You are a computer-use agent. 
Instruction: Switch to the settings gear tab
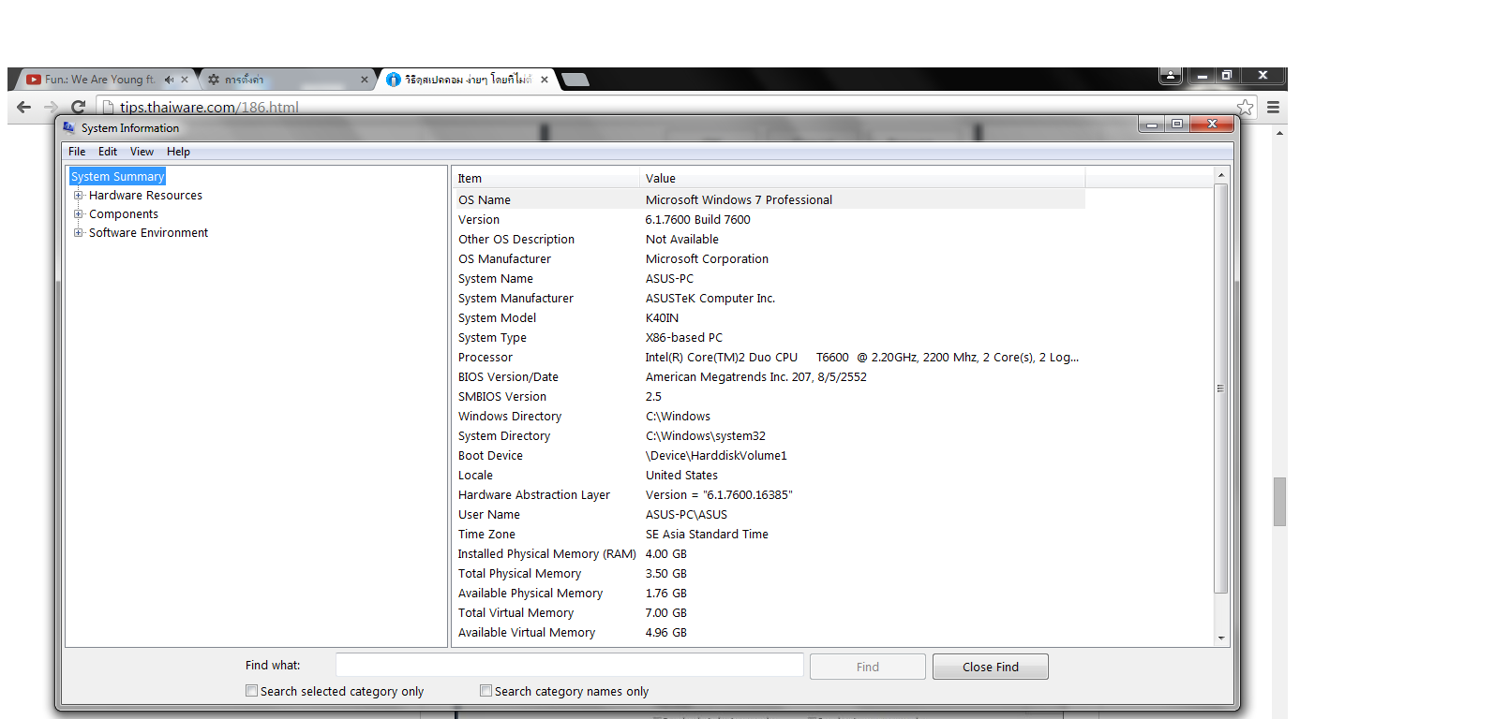(281, 80)
